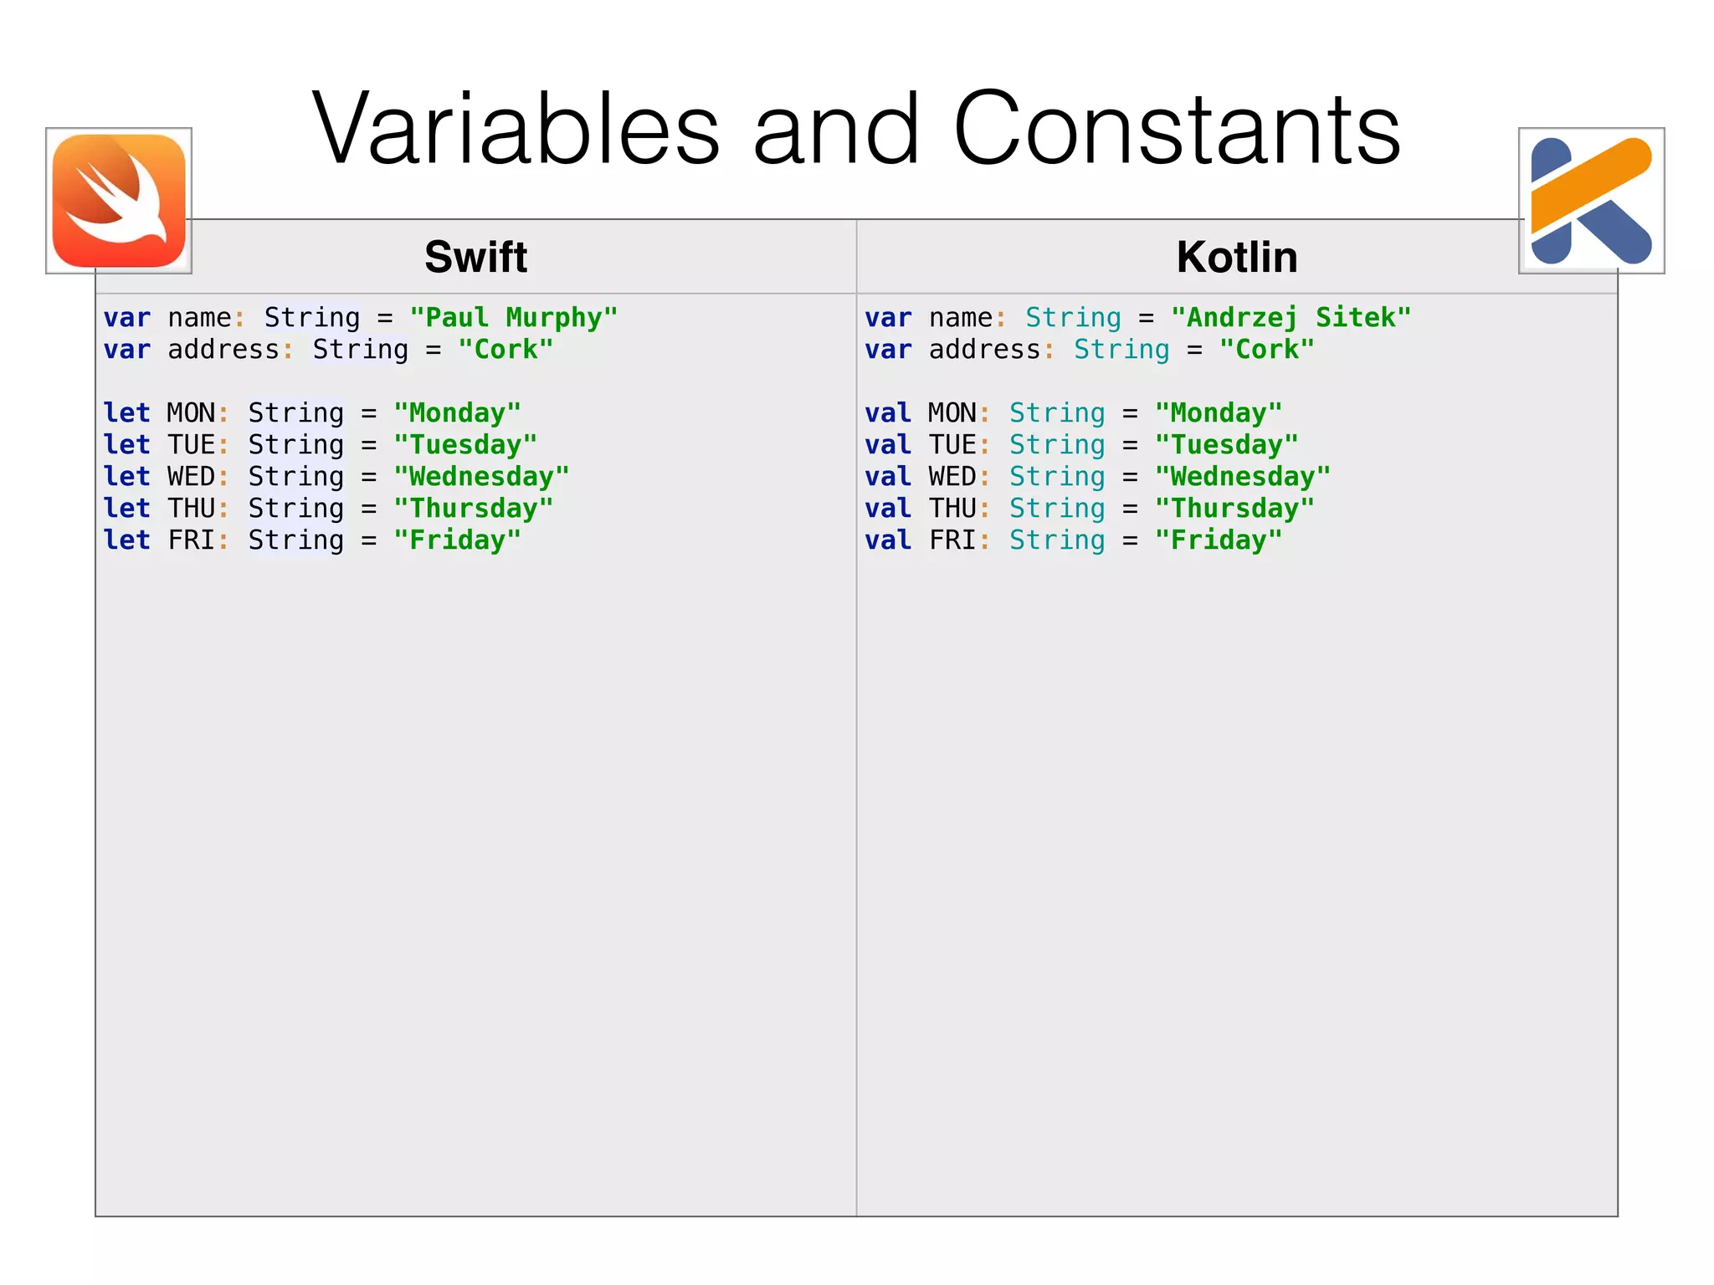The width and height of the screenshot is (1714, 1285).
Task: Select the Swift "Wednesday" string literal
Action: (481, 477)
